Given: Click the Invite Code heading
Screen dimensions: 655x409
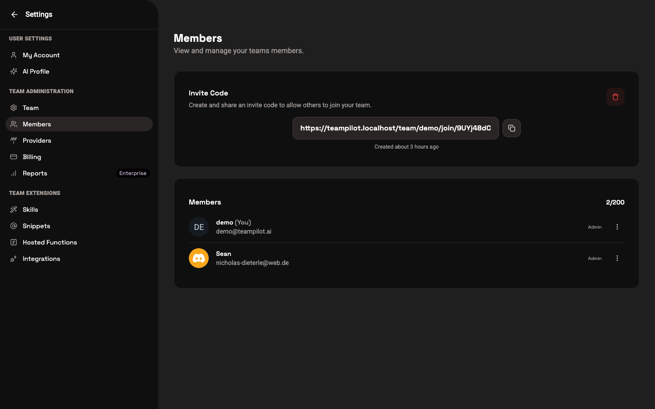Looking at the screenshot, I should 208,93.
